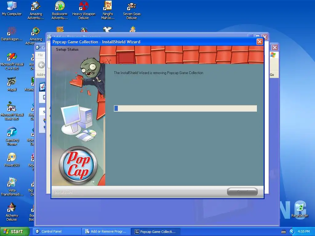Screen dimensions: 315x236
Task: Click the Setup Status heading text
Action: 67,49
